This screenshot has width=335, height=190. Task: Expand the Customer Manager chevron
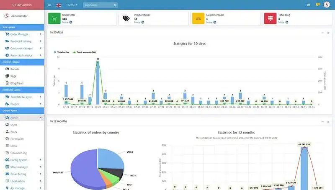(x=40, y=48)
